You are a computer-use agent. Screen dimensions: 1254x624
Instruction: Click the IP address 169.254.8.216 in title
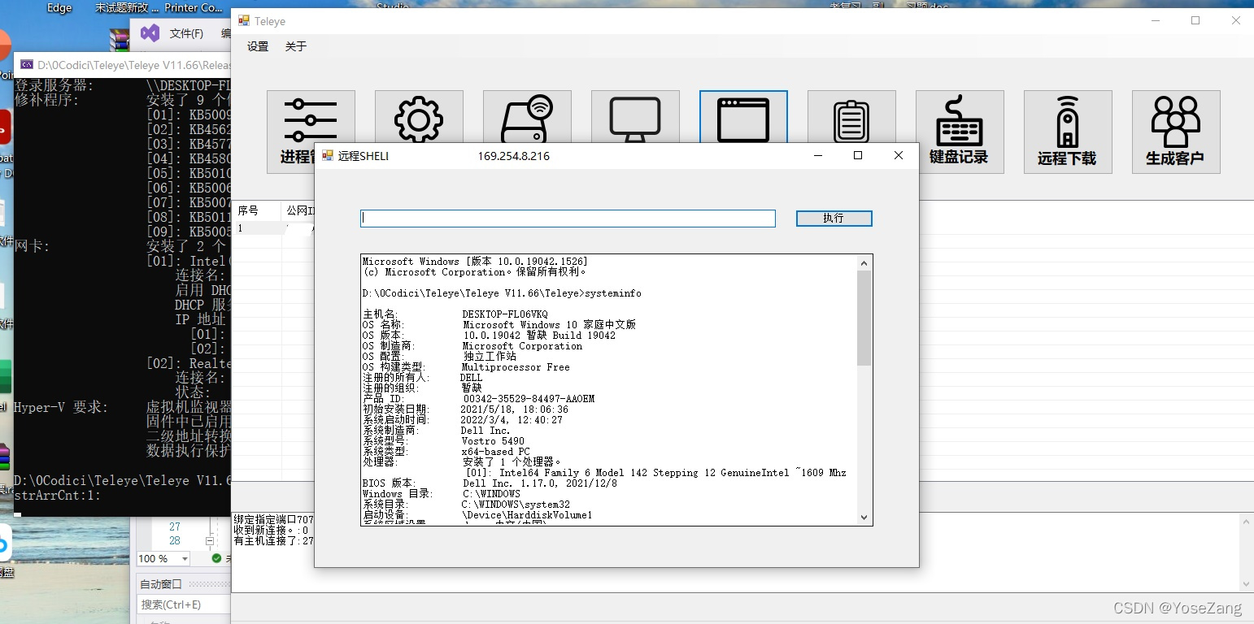click(513, 156)
